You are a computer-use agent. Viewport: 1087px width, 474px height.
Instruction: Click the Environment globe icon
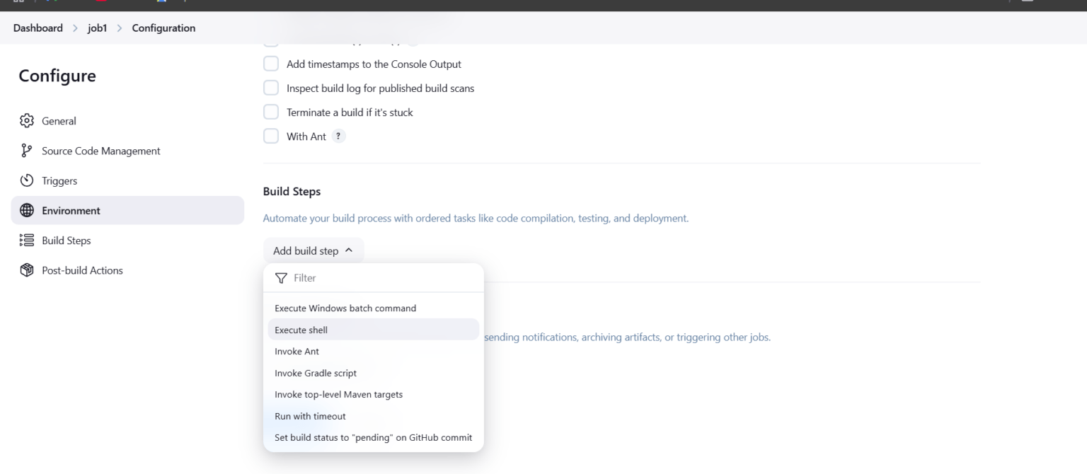26,210
